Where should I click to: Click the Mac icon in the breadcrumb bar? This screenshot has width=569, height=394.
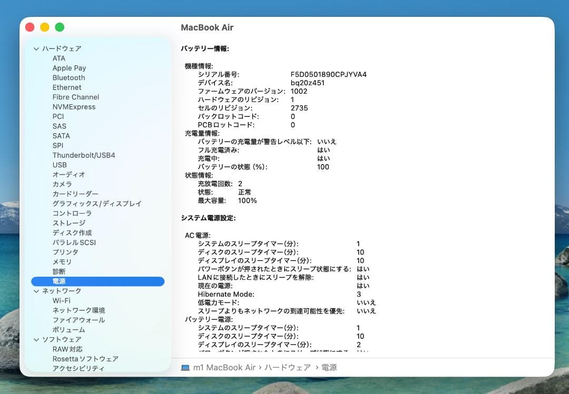coord(184,368)
